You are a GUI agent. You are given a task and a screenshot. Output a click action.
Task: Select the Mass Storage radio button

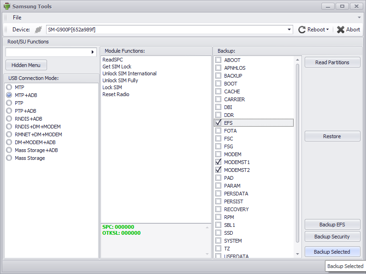[9, 158]
